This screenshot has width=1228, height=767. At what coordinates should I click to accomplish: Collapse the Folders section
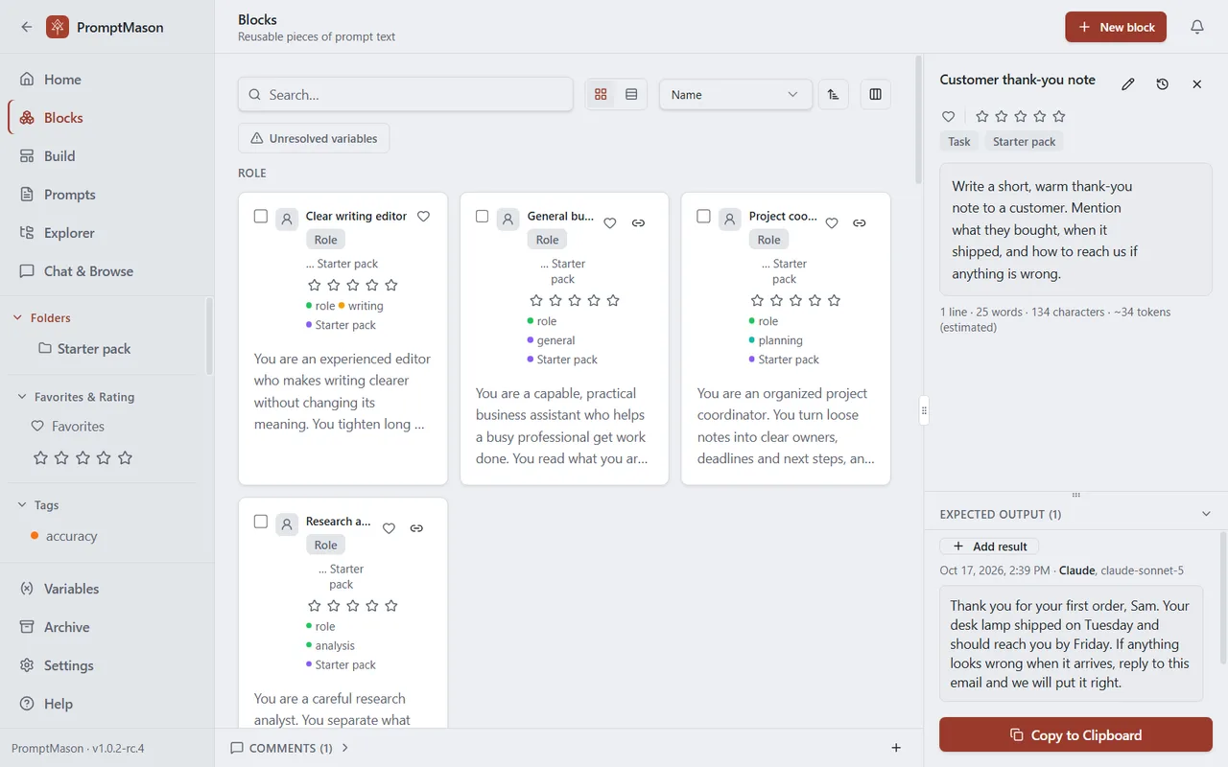tap(16, 318)
